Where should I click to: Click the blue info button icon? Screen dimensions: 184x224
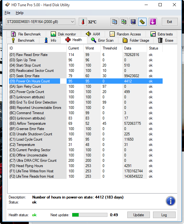point(170,201)
